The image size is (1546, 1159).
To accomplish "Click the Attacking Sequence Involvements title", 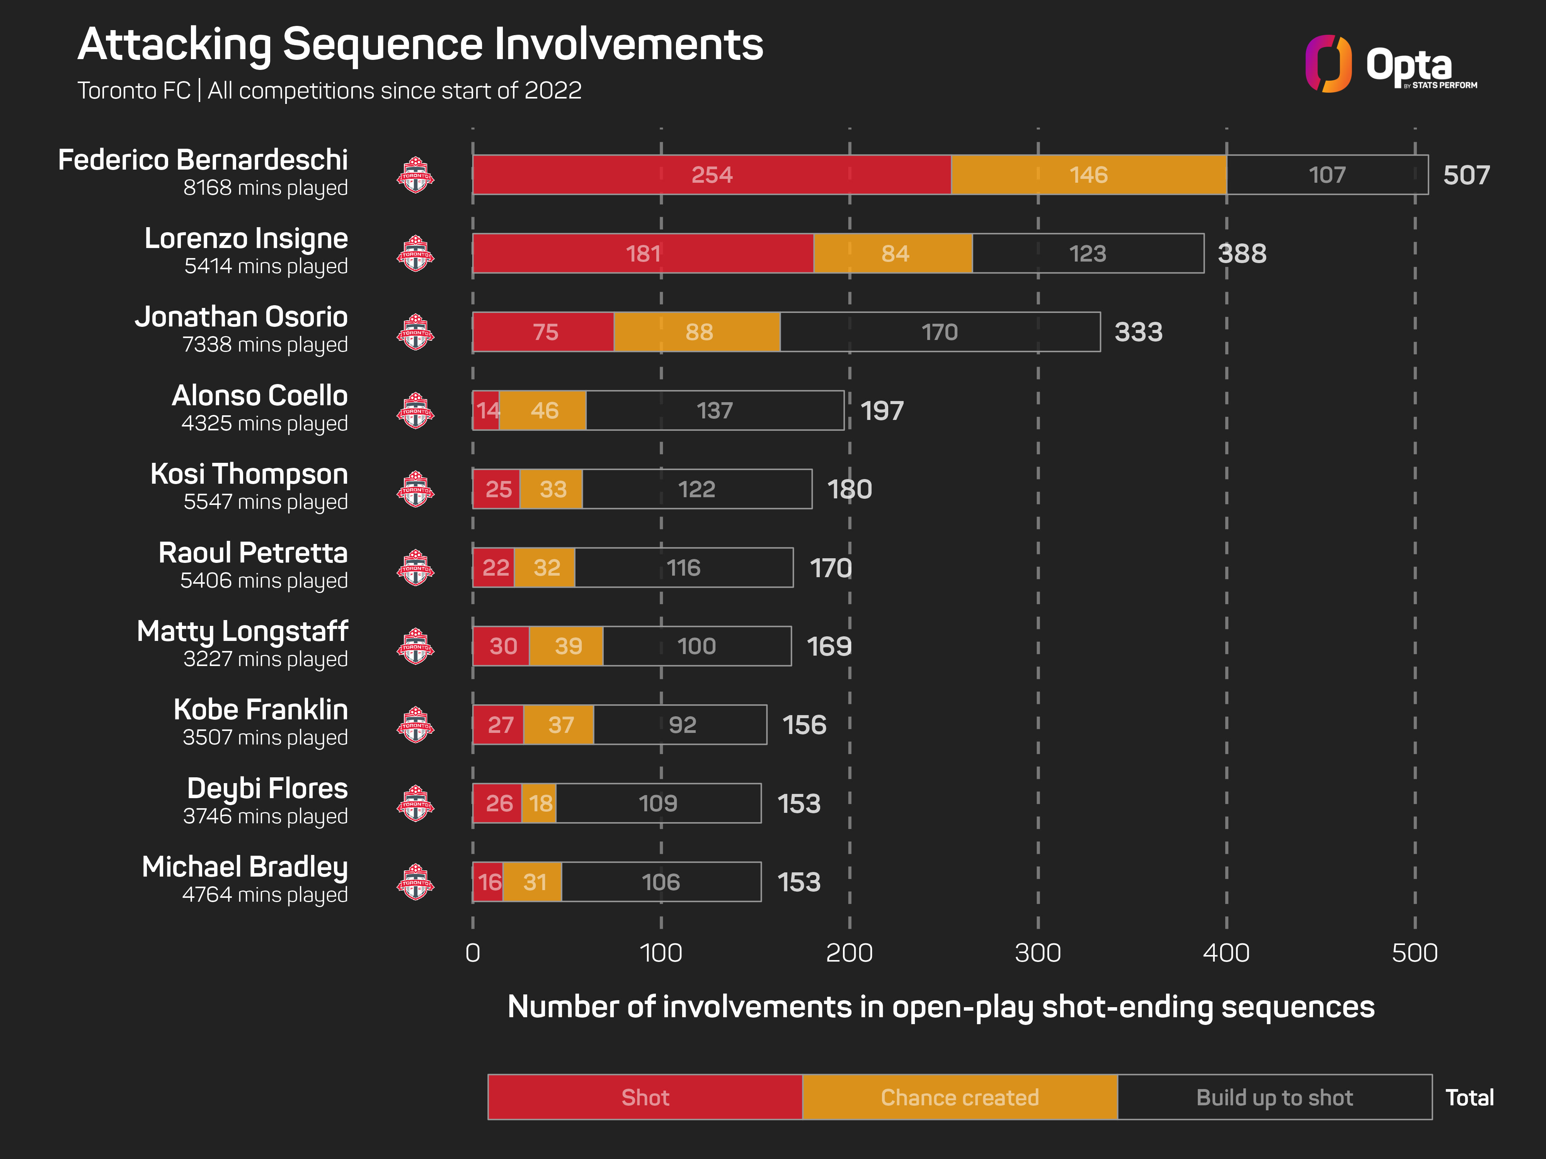I will click(x=420, y=45).
